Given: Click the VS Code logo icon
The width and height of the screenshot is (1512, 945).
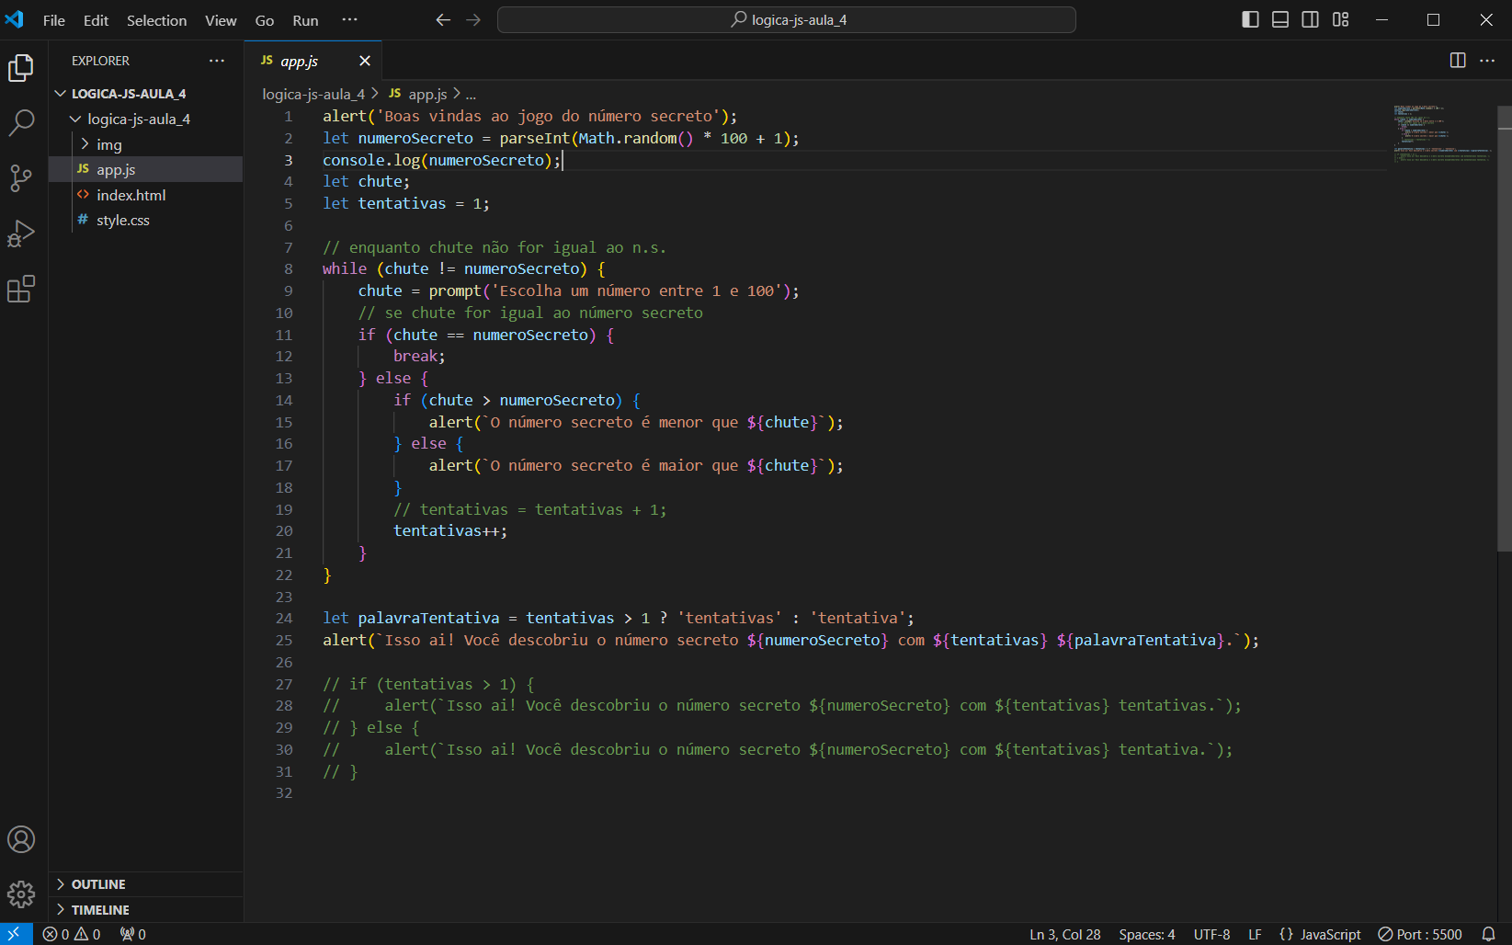Looking at the screenshot, I should point(15,20).
